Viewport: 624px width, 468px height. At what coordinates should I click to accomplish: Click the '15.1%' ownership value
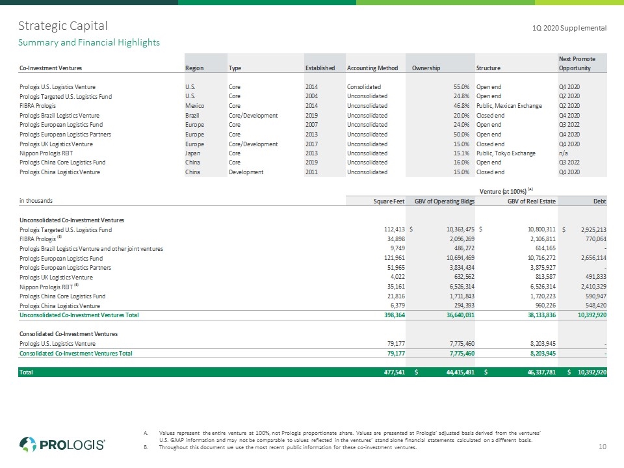(461, 153)
